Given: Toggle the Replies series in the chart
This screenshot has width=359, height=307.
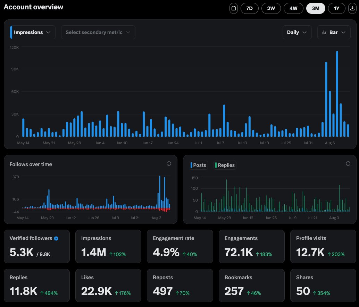Looking at the screenshot, I should pos(225,165).
